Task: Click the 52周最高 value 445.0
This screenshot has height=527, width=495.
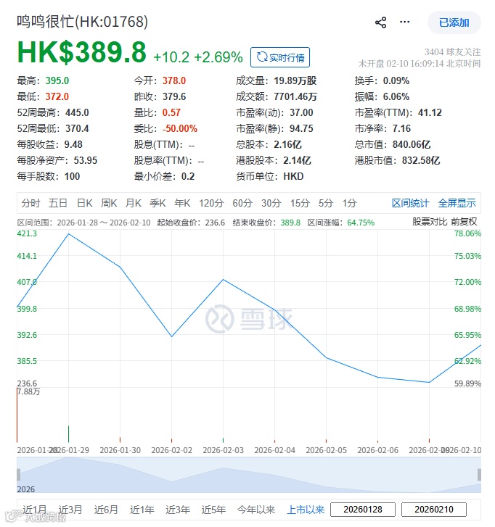Action: click(x=77, y=112)
